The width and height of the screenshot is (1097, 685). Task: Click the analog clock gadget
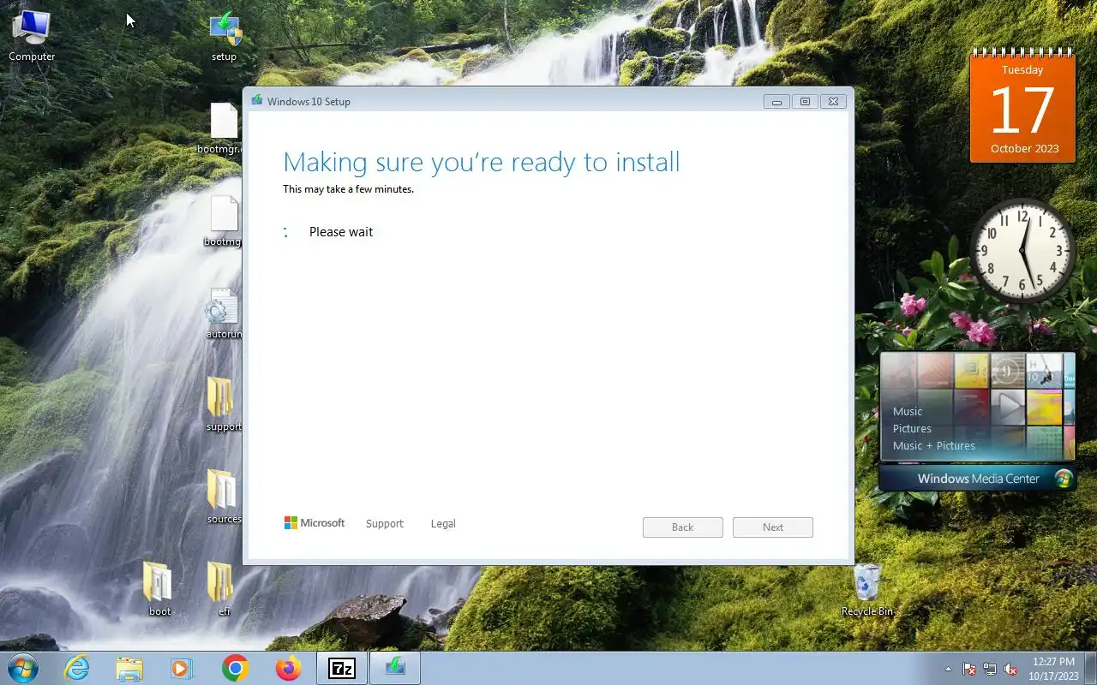(x=1022, y=251)
